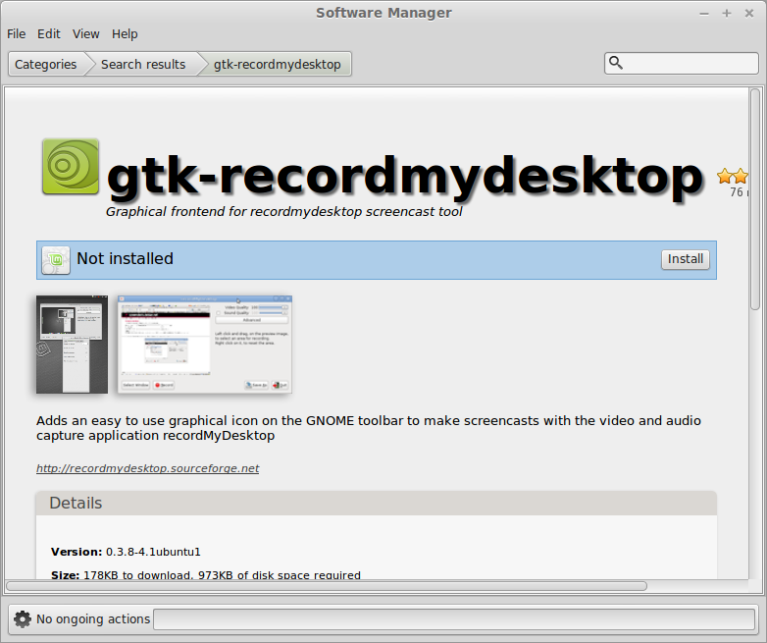Open the recordmydesktop.sourceforge.net link

(x=148, y=468)
